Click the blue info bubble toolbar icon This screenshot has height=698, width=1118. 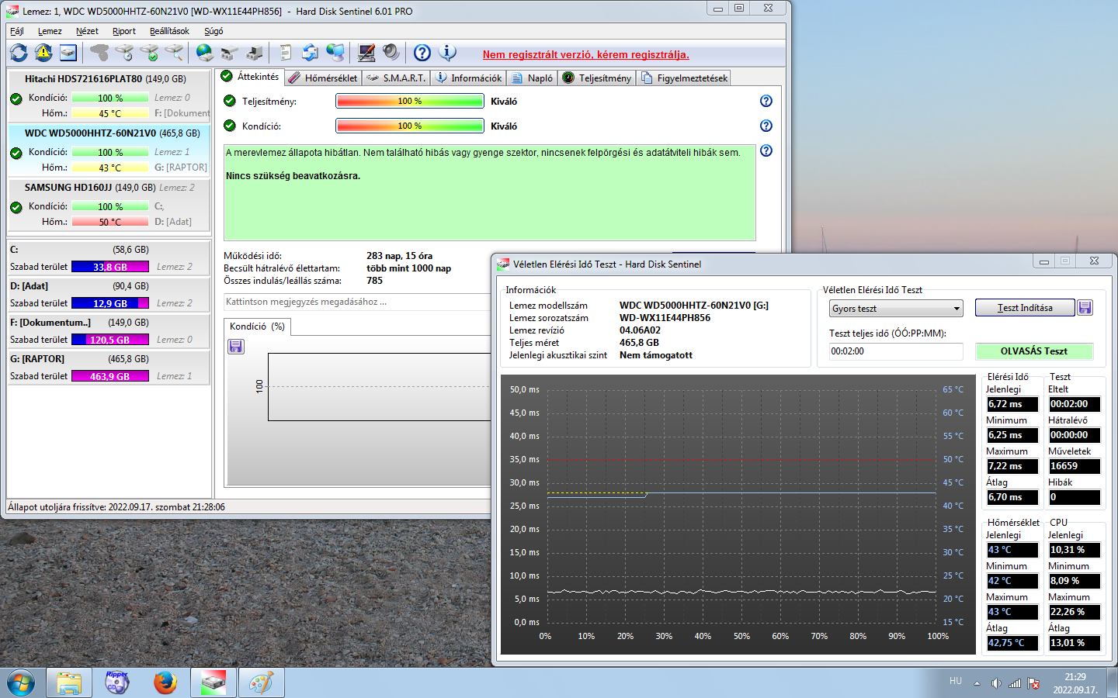(x=447, y=53)
